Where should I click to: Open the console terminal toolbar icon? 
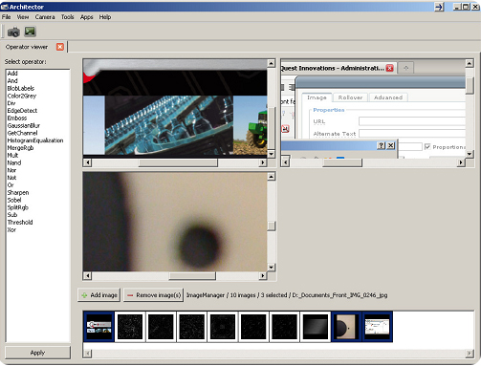point(30,32)
